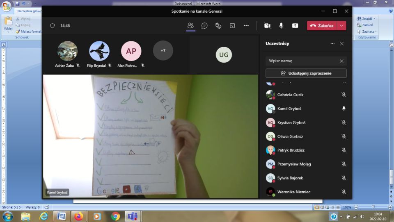The image size is (394, 222).
Task: Turn the camera on
Action: pos(267,25)
